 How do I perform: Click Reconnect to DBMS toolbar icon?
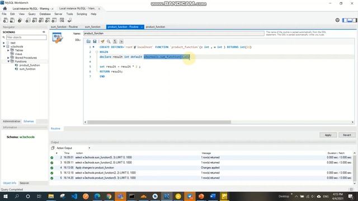tap(69, 20)
